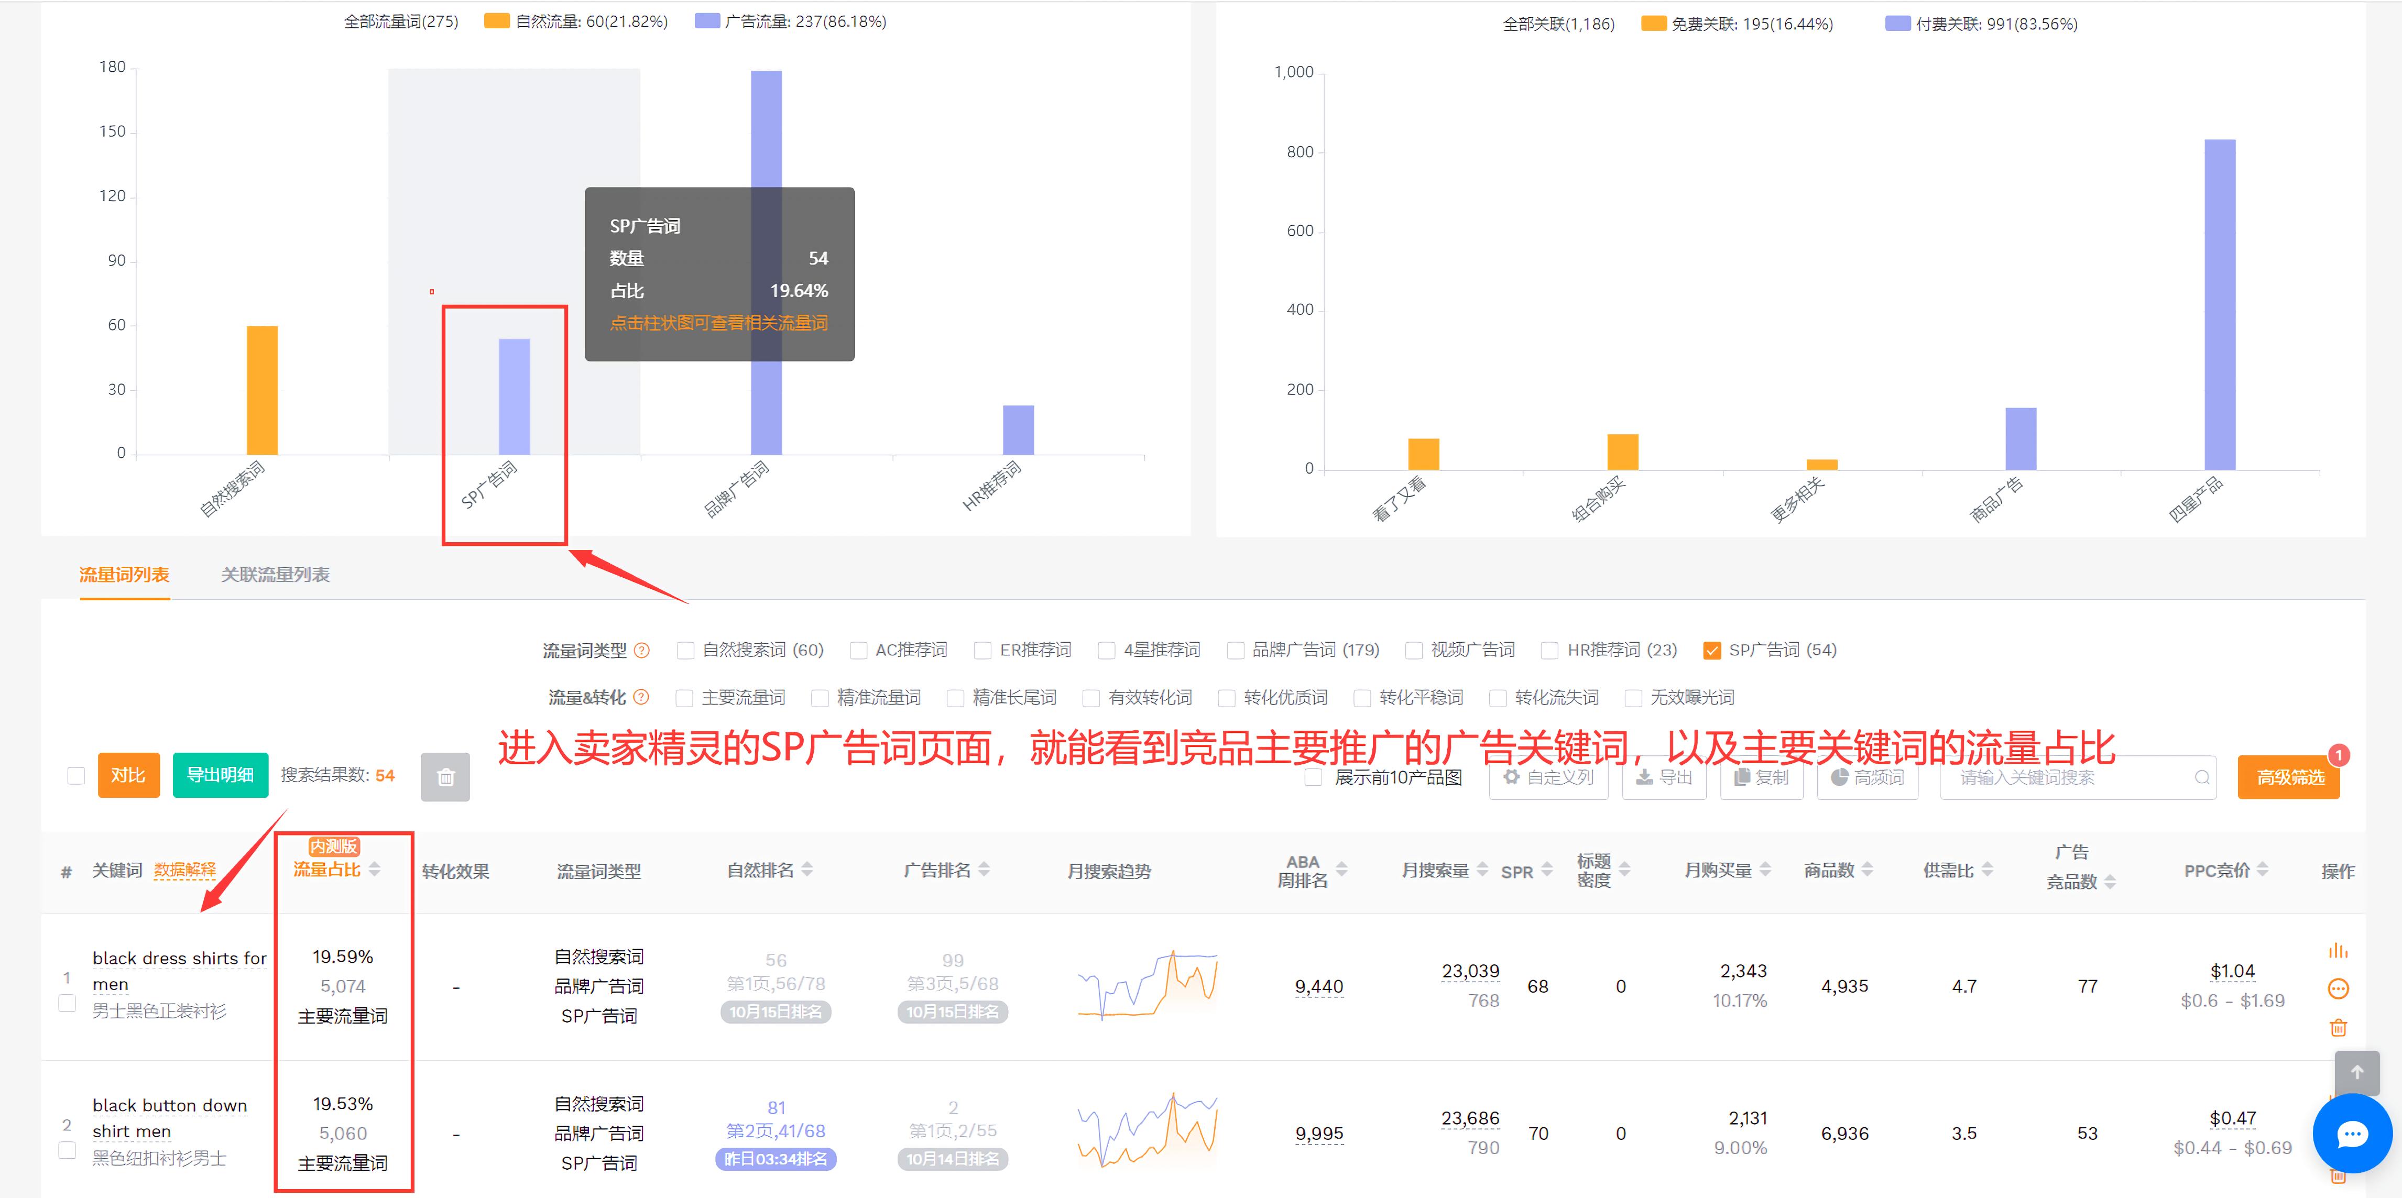
Task: Sort by ABA周排名 column
Action: pyautogui.click(x=1341, y=870)
